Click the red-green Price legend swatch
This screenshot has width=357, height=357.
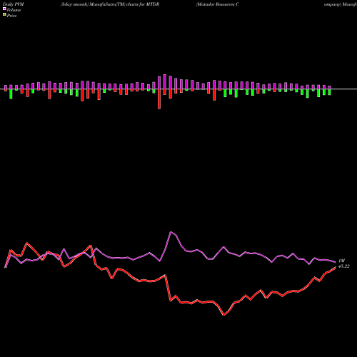[x=4, y=15]
